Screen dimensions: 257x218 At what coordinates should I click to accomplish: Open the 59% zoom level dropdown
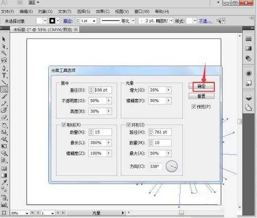coord(27,213)
